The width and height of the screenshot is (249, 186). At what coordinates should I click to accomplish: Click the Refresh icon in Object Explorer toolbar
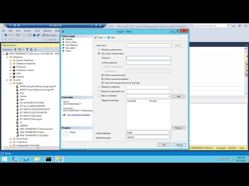coord(31,50)
